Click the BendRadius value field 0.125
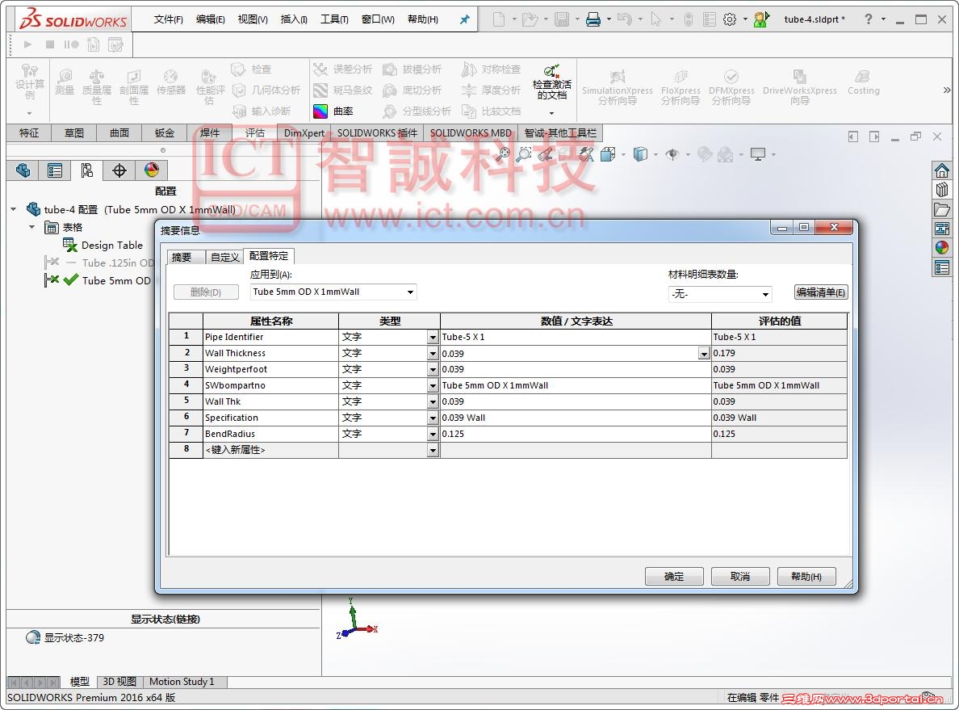Viewport: 959px width, 710px height. point(575,434)
